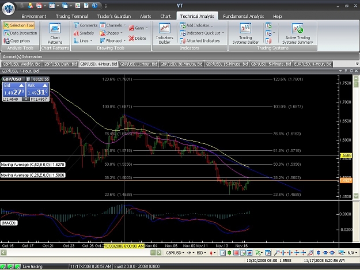Click Live trading status indicator

pyautogui.click(x=32, y=267)
